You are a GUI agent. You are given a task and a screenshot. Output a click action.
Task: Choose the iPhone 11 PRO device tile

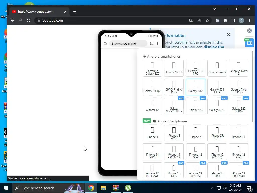point(152,152)
